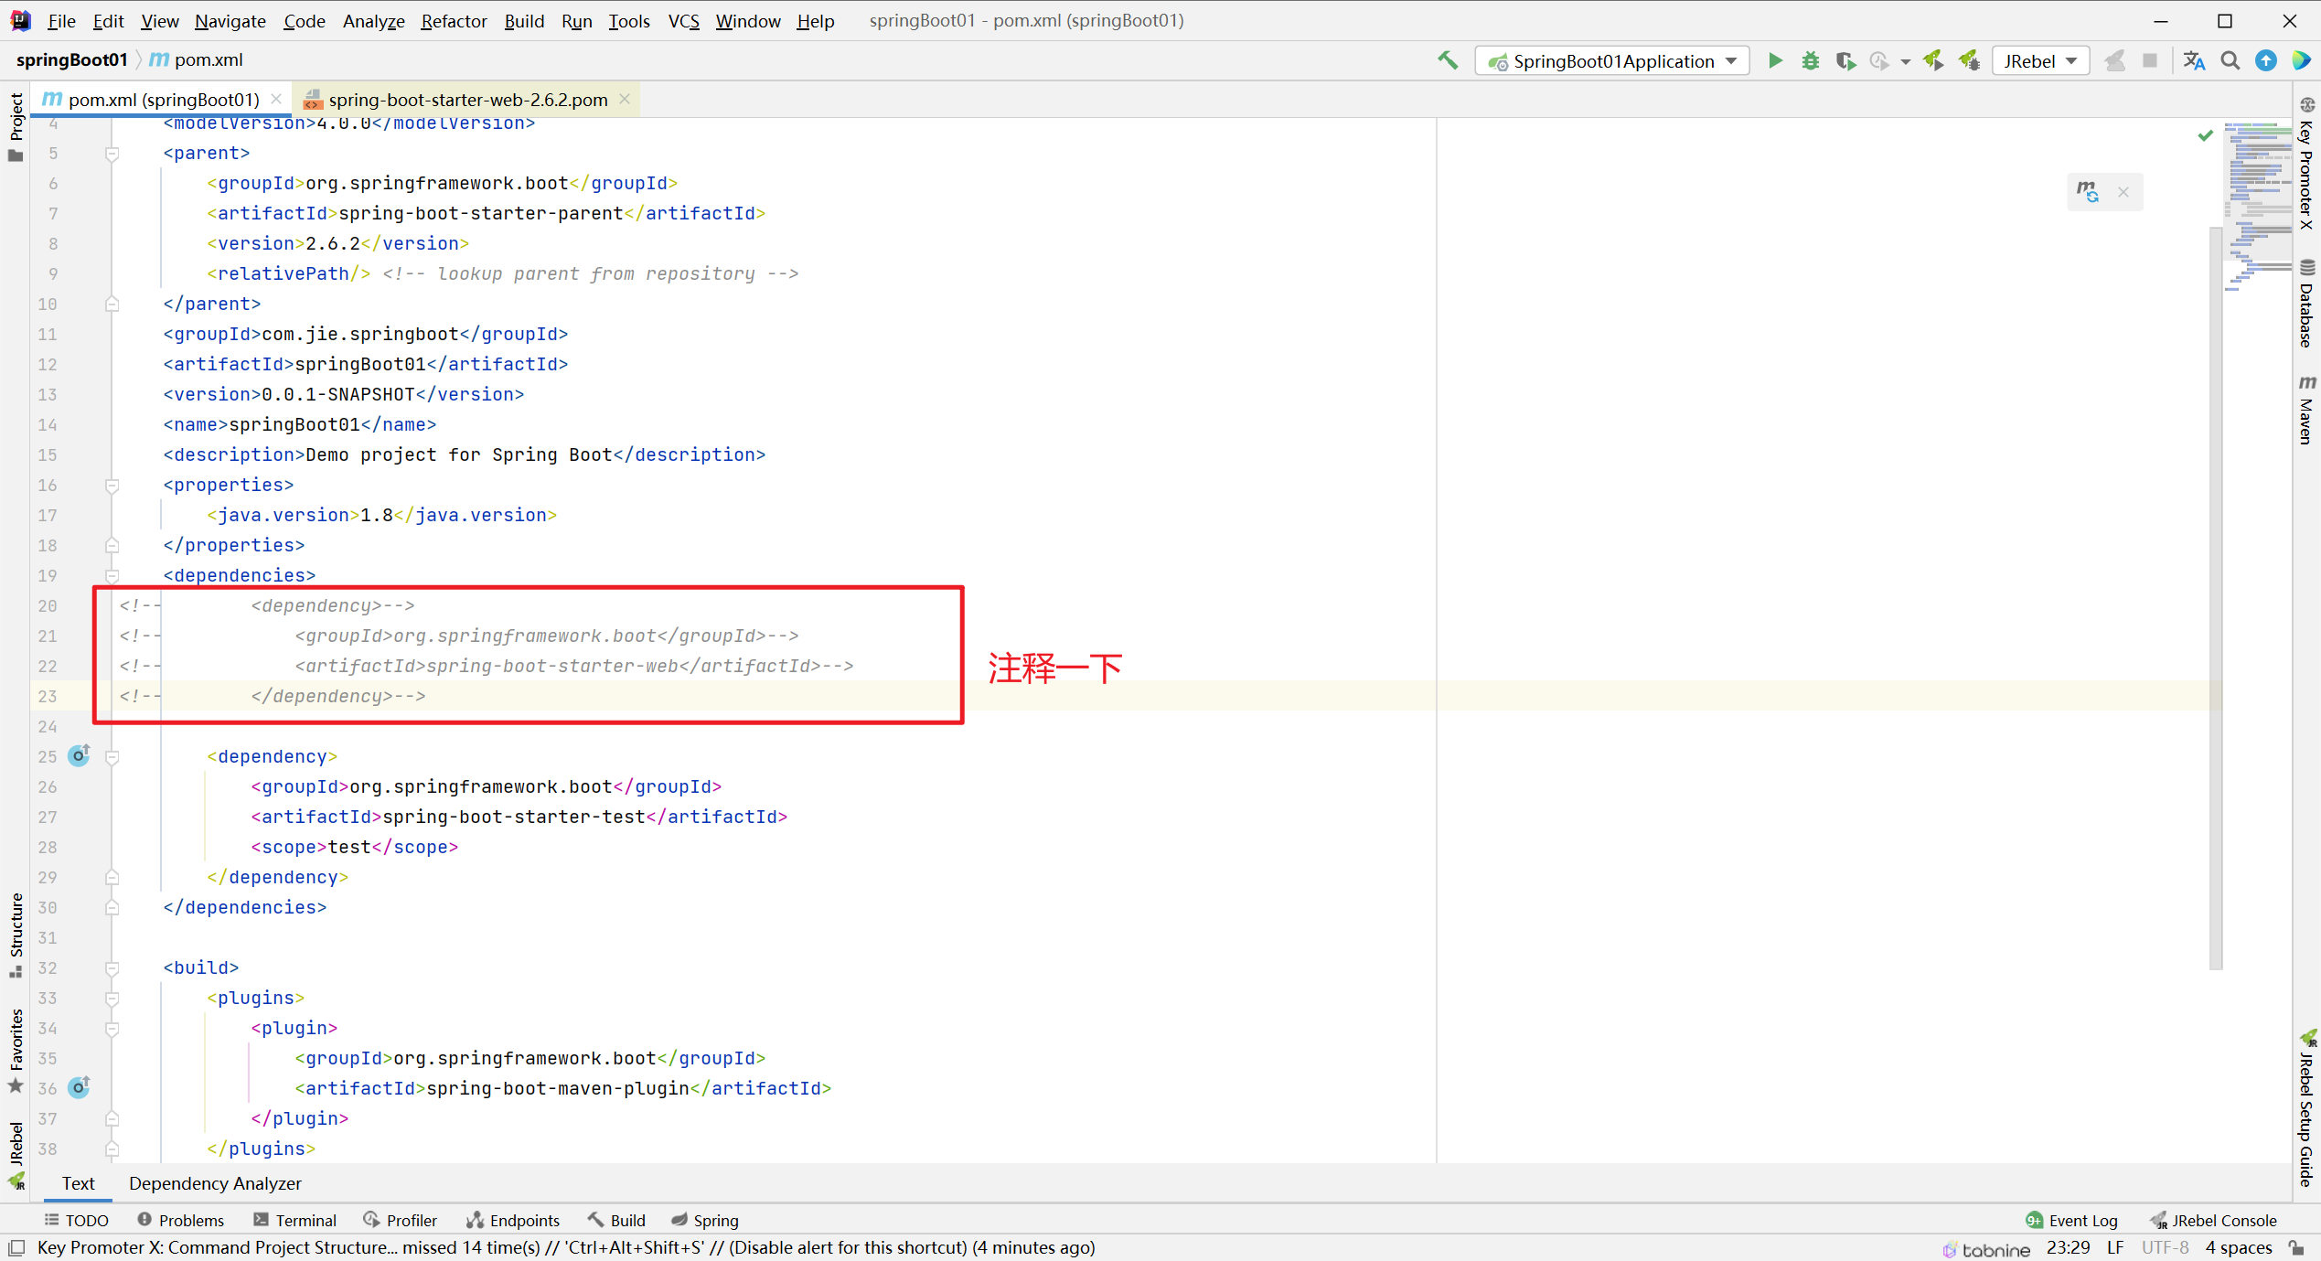Open the Event Log
The width and height of the screenshot is (2321, 1261).
pos(2071,1220)
